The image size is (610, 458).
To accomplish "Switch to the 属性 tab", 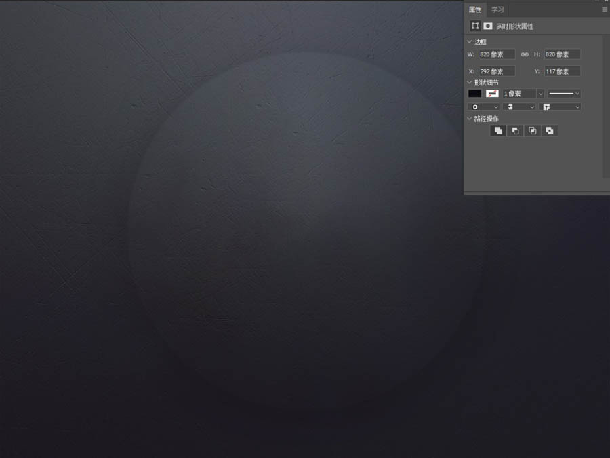I will (474, 9).
